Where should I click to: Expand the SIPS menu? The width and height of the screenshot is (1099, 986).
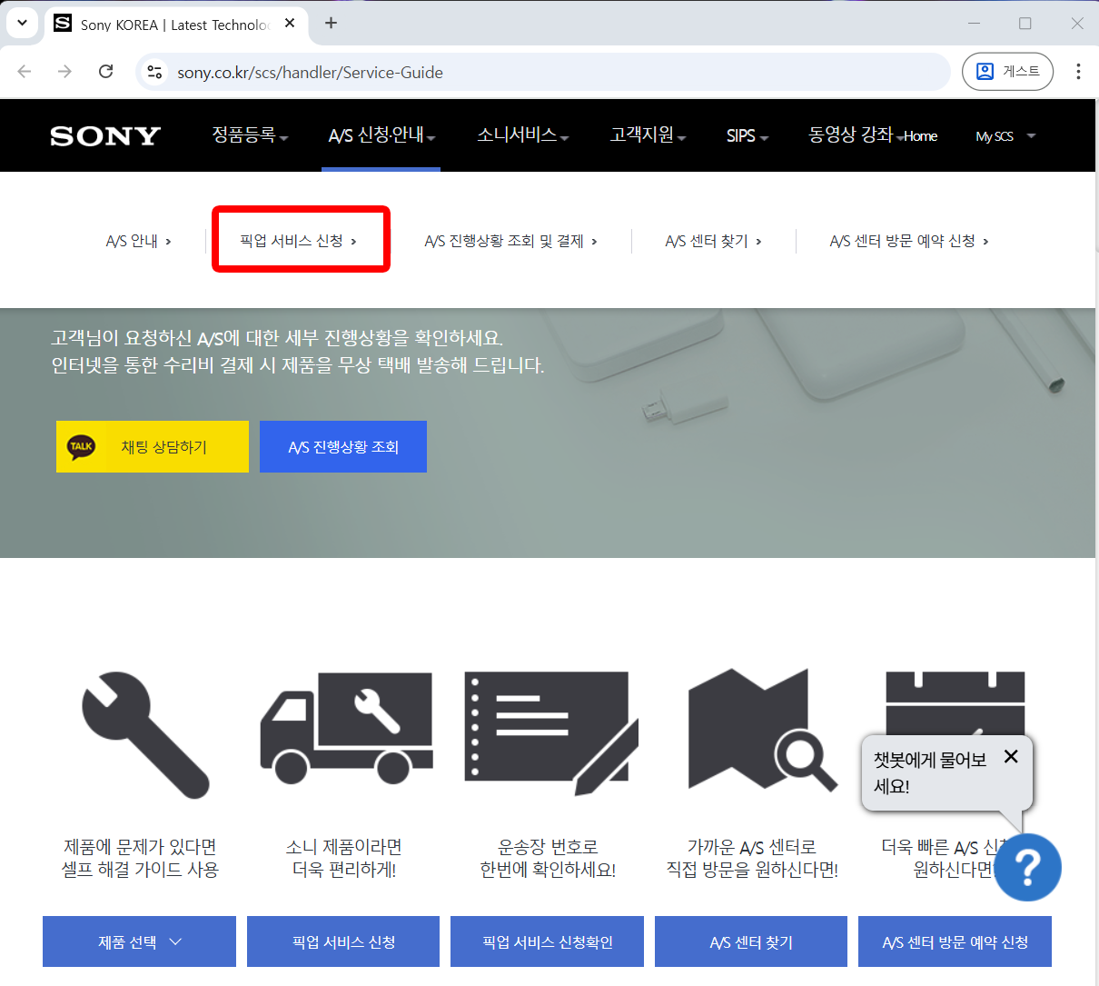[x=748, y=135]
